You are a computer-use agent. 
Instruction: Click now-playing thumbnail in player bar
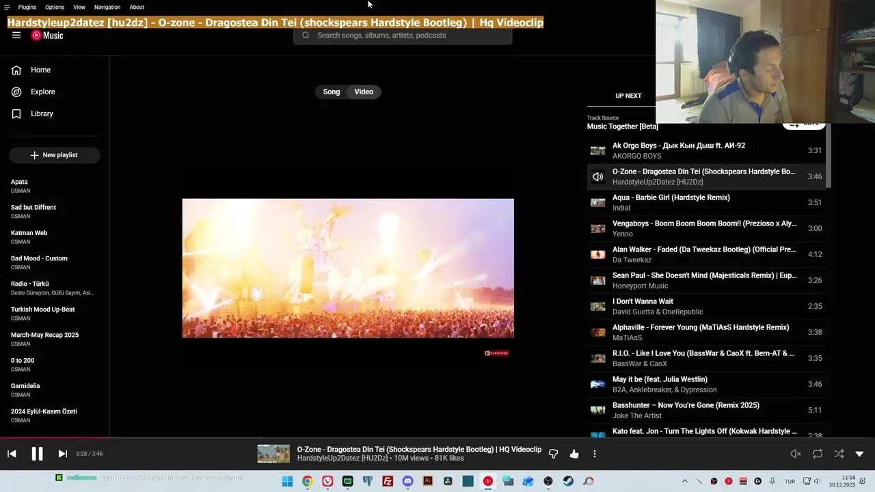pyautogui.click(x=273, y=454)
